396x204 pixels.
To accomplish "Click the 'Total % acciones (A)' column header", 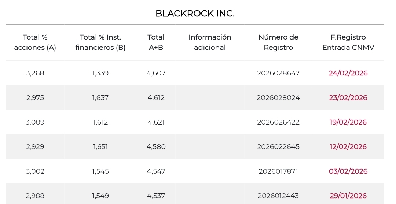I will click(35, 42).
